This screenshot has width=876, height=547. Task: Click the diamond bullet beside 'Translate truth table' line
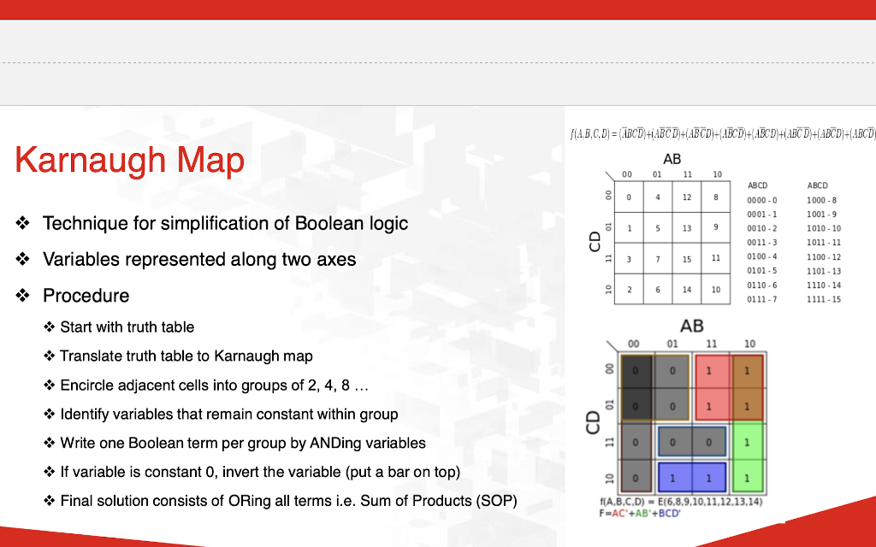pyautogui.click(x=48, y=356)
